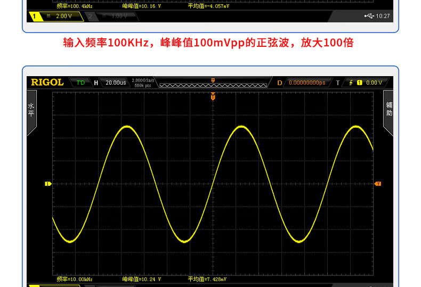Screen dimensions: 421x287
Task: Click the orange trigger position marker above the grid
Action: [x=213, y=97]
